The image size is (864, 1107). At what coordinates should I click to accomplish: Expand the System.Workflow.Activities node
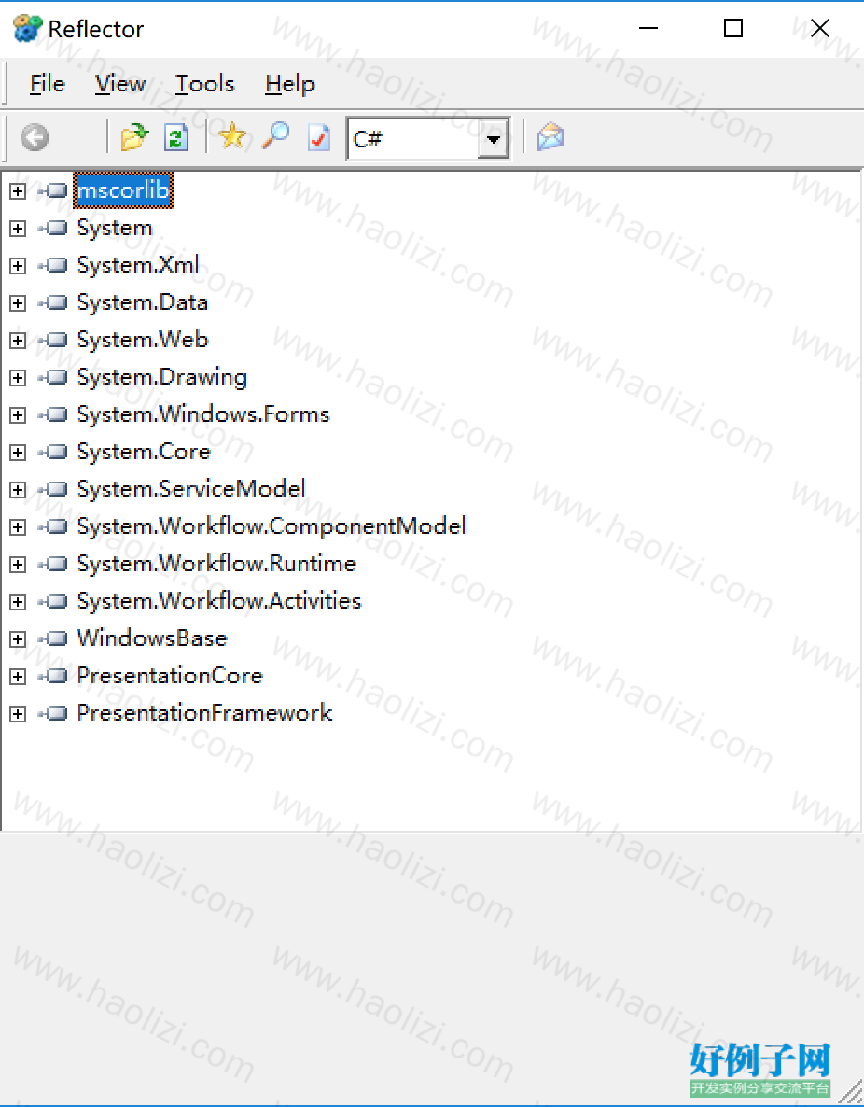(18, 601)
